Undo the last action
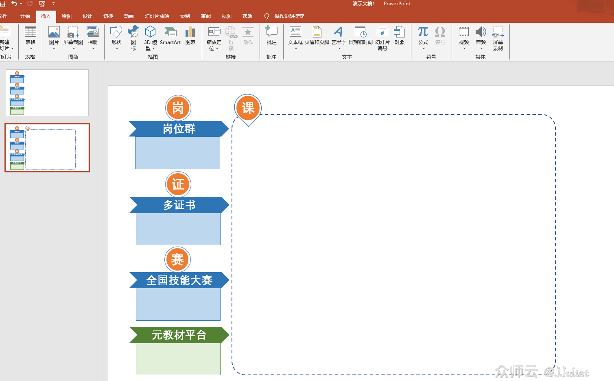614x381 pixels. pos(14,4)
